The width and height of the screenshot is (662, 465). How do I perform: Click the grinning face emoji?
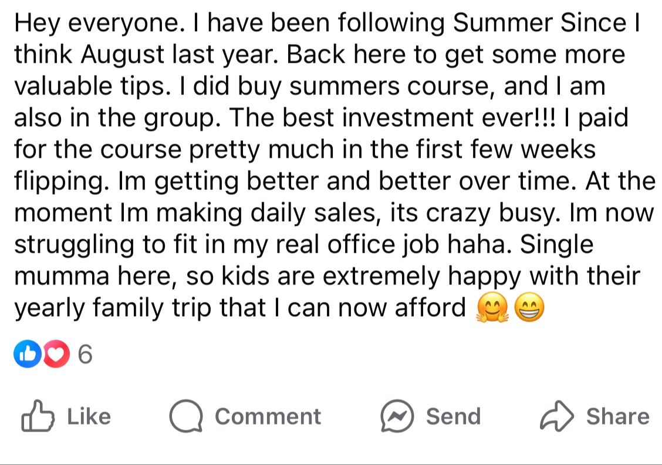coord(529,308)
